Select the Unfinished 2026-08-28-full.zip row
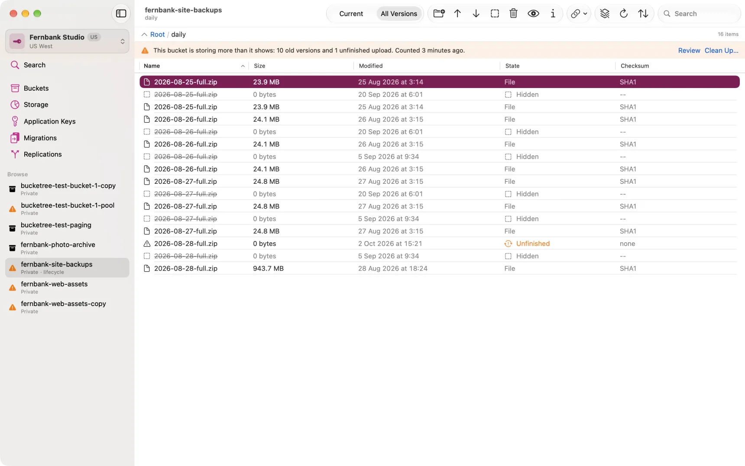This screenshot has height=466, width=745. point(439,244)
